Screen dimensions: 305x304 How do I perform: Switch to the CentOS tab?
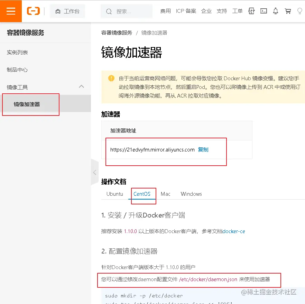(142, 194)
